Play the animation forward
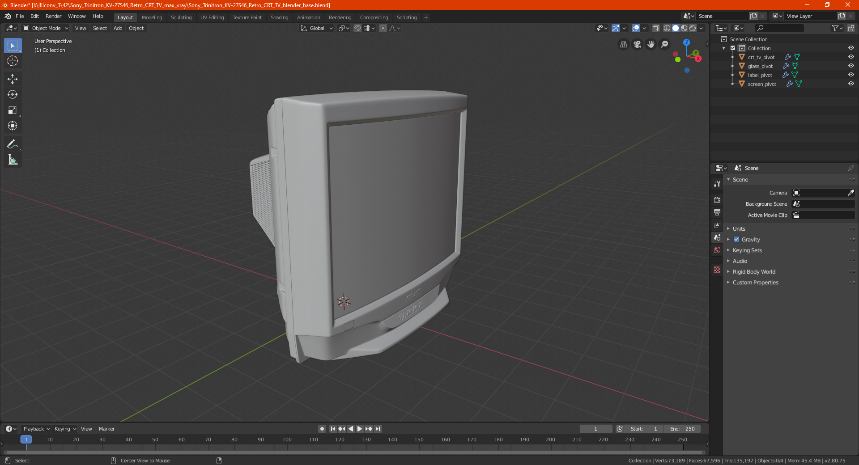The height and width of the screenshot is (465, 859). click(360, 429)
